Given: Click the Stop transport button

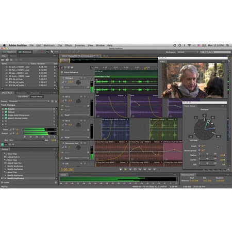Looking at the screenshot, I should pos(121,170).
